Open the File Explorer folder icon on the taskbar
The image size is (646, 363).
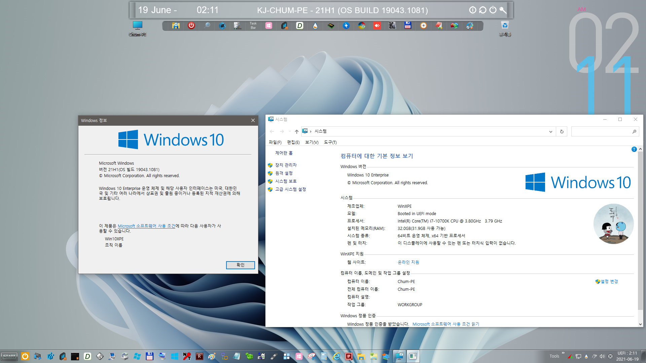click(x=361, y=356)
